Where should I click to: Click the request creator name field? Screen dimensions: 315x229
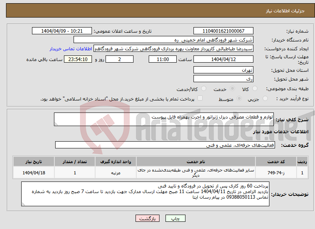pos(173,49)
